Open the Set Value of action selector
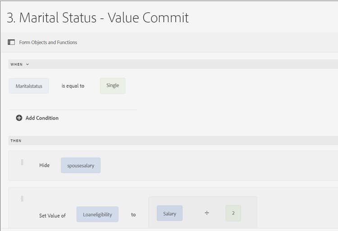Viewport: 338px width, 231px height. click(x=52, y=215)
